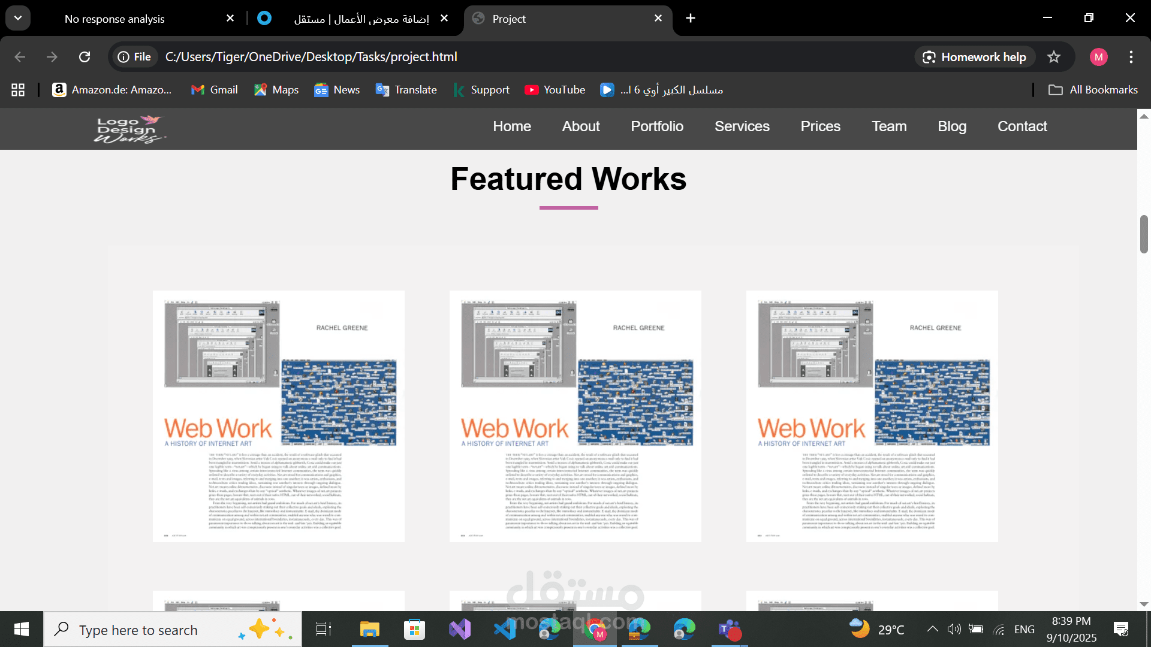The height and width of the screenshot is (647, 1151).
Task: Open the tab search dropdown arrow
Action: click(x=18, y=18)
